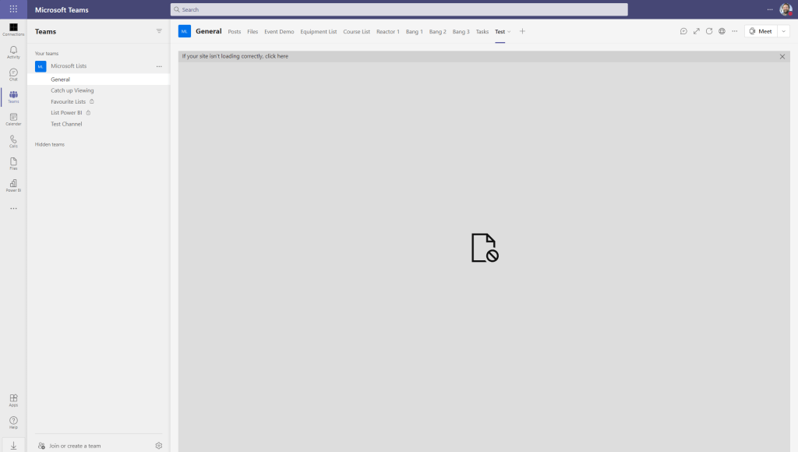Viewport: 798px width, 452px height.
Task: Open the Bang 3 tab
Action: coord(461,31)
